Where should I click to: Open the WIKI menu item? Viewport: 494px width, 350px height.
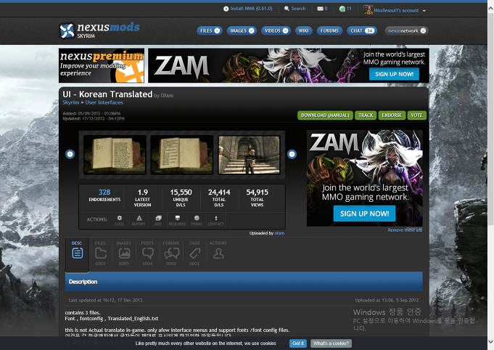[x=303, y=30]
